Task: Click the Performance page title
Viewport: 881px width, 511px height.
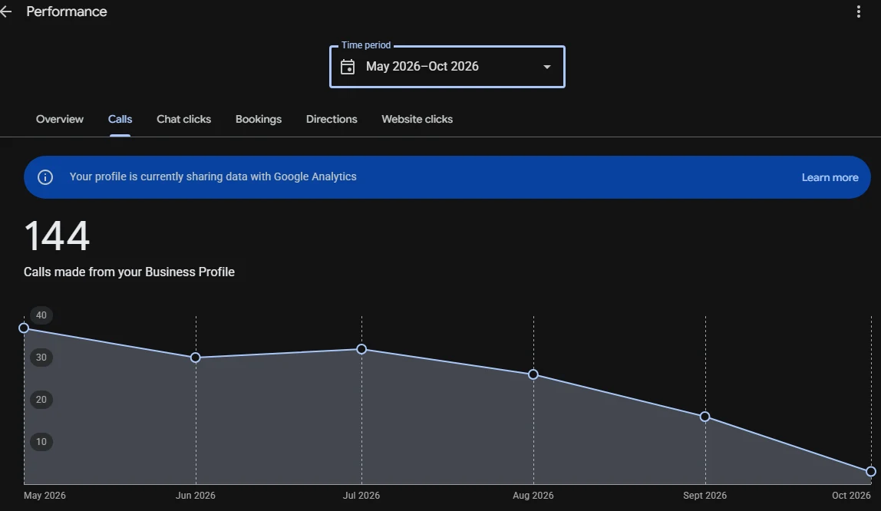Action: [x=66, y=12]
